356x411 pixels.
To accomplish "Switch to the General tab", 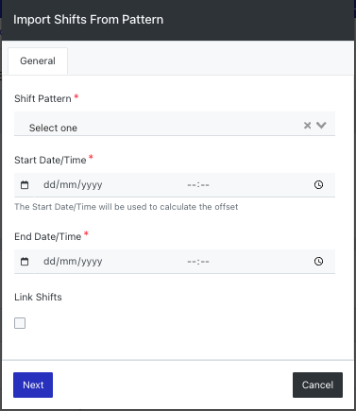I will point(38,61).
